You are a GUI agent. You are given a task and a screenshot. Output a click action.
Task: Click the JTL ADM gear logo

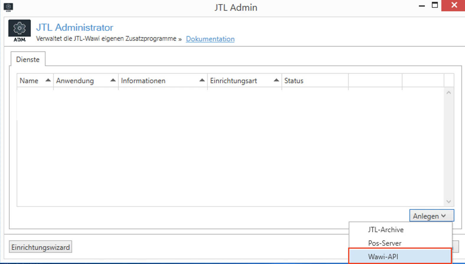19,31
